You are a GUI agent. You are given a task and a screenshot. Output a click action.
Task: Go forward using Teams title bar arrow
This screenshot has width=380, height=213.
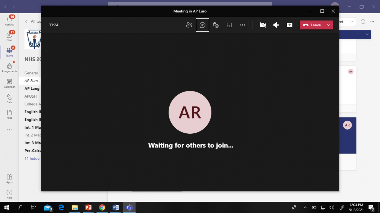click(x=14, y=7)
